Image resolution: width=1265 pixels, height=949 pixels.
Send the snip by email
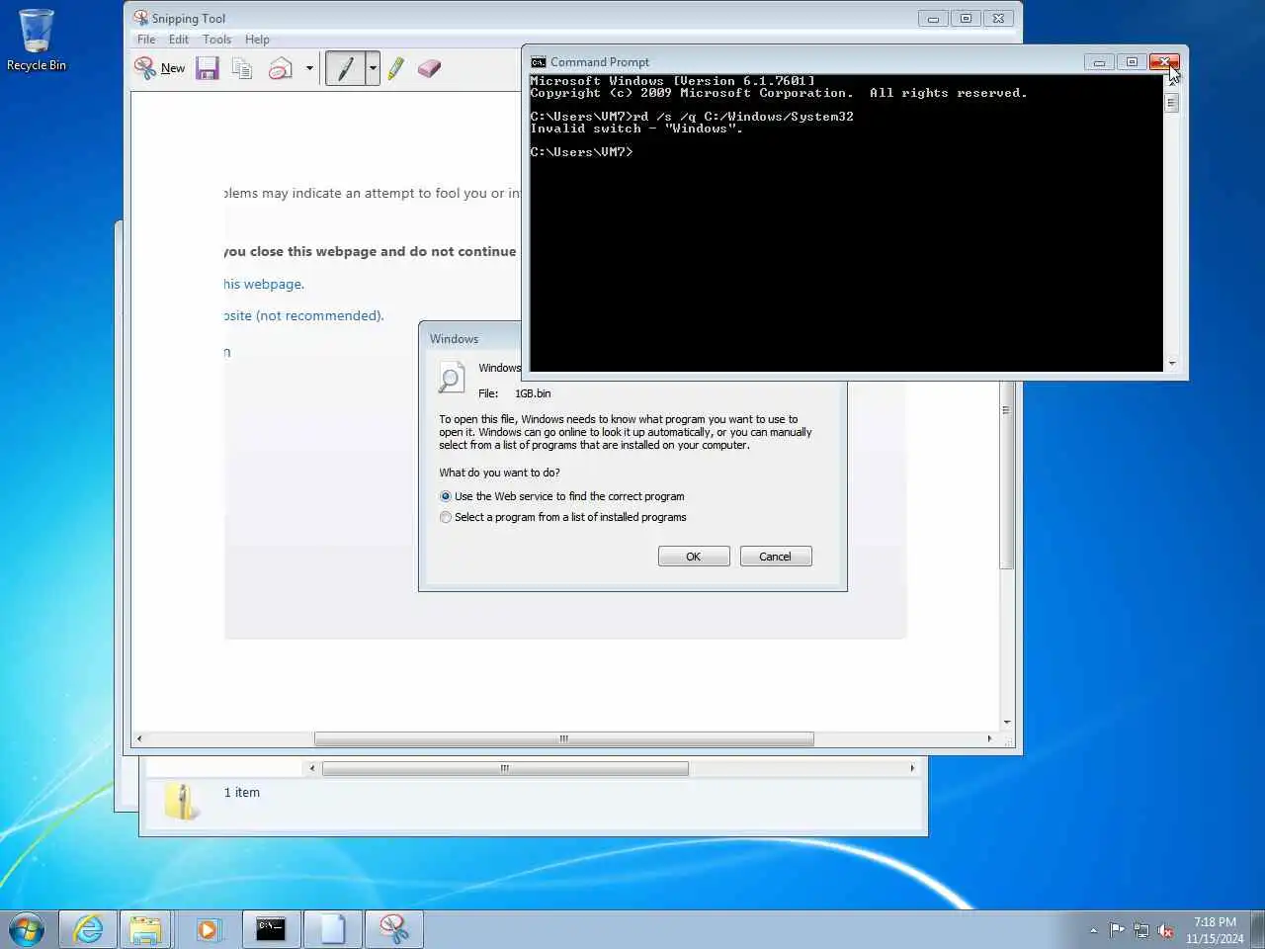281,68
